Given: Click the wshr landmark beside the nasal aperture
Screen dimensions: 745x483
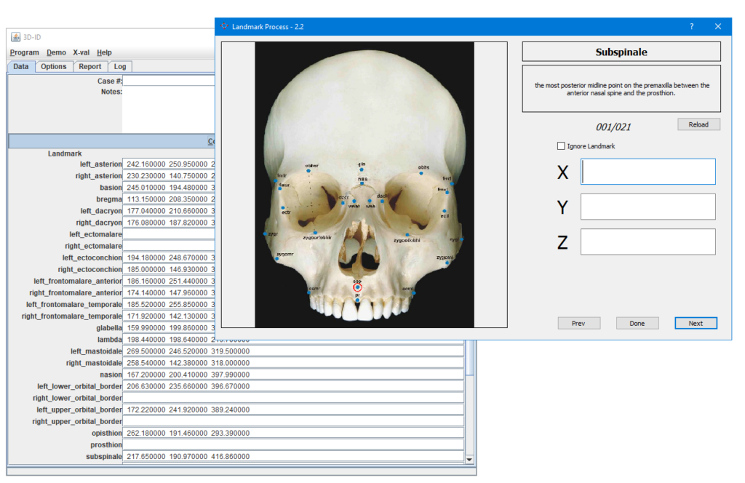Looking at the screenshot, I should (354, 200).
